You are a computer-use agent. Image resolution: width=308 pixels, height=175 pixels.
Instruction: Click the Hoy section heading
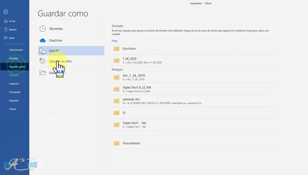pos(115,41)
